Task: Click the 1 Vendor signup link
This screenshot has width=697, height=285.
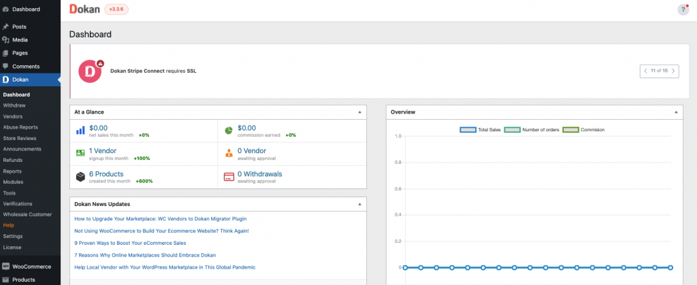Action: (103, 151)
